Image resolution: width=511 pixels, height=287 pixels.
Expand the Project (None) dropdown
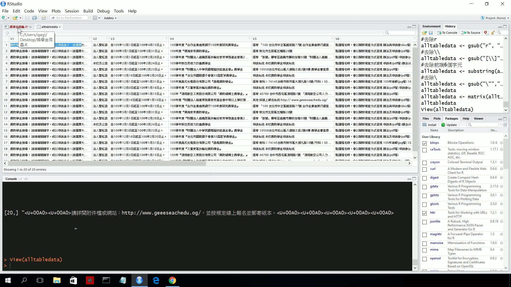point(495,18)
